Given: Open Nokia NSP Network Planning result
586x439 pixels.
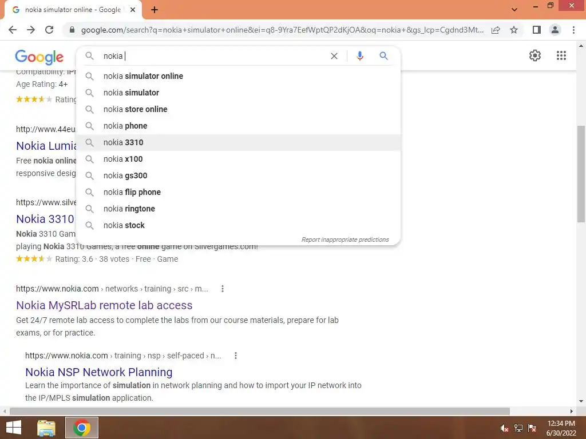Looking at the screenshot, I should coord(98,372).
